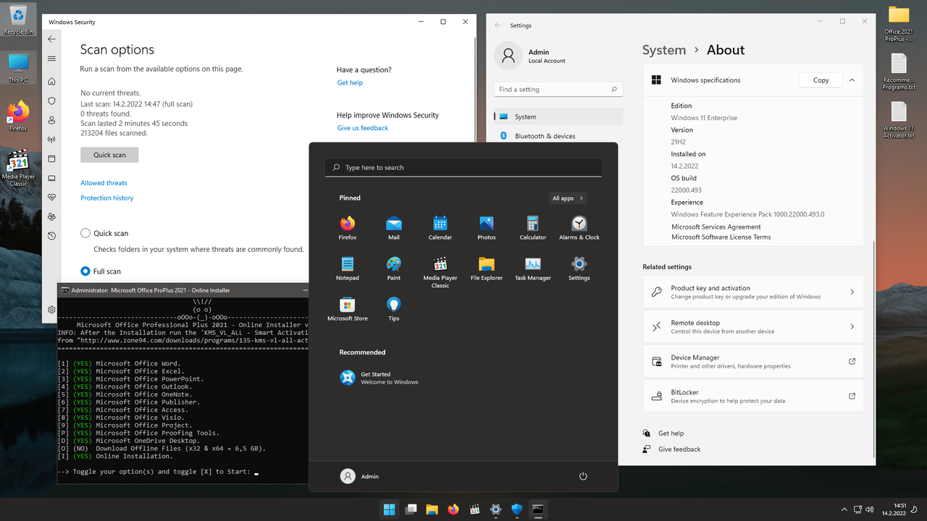Open Notepad from the Start menu
Image resolution: width=927 pixels, height=521 pixels.
[x=348, y=268]
